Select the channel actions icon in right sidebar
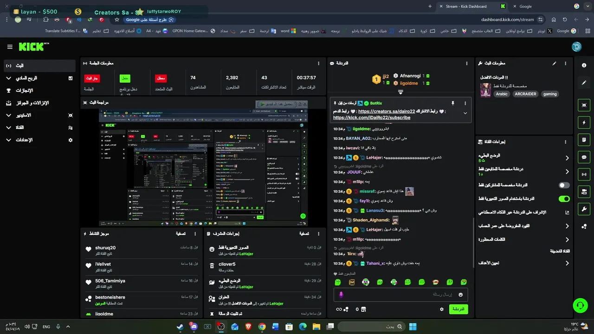594x334 pixels. 584,192
